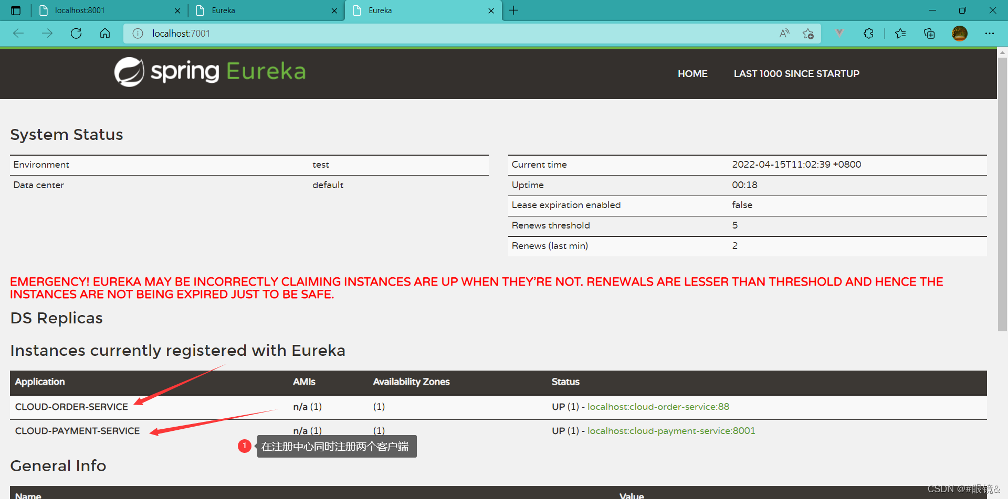The height and width of the screenshot is (499, 1008).
Task: Add this page to favorites
Action: click(808, 34)
